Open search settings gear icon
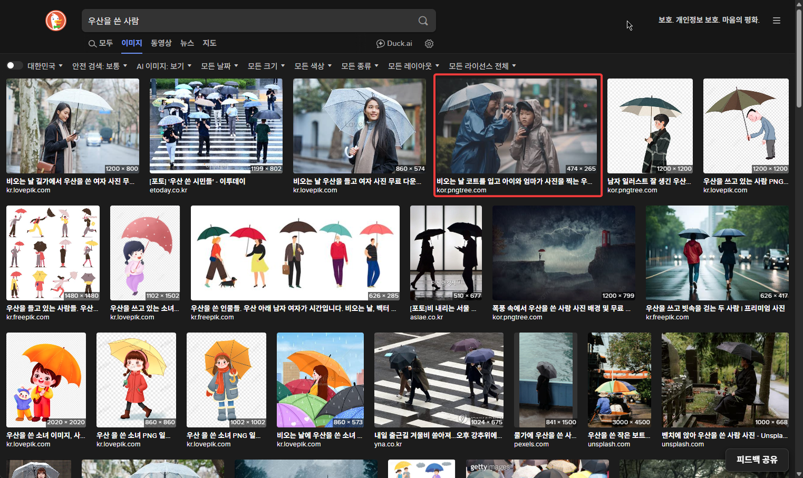 coord(429,44)
